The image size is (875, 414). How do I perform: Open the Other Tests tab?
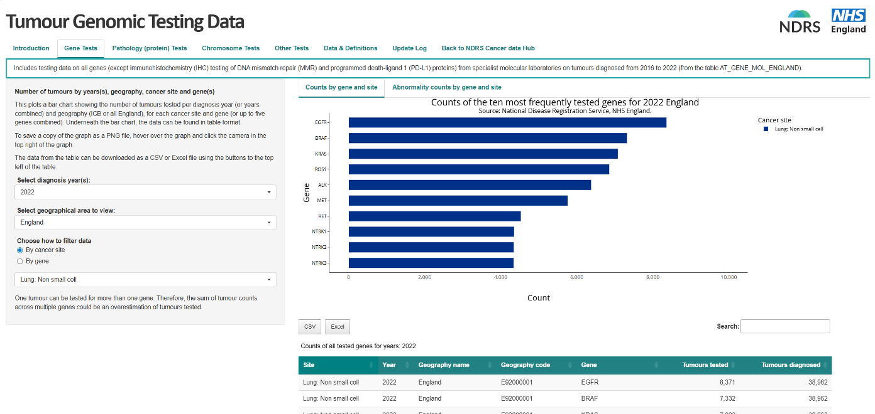click(292, 48)
